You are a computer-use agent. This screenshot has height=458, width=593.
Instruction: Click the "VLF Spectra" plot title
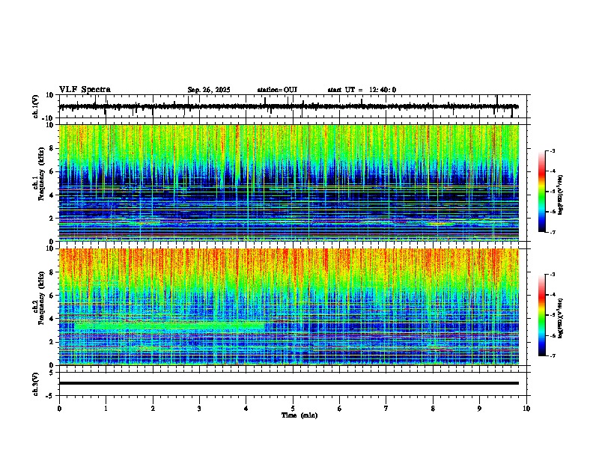pos(85,90)
